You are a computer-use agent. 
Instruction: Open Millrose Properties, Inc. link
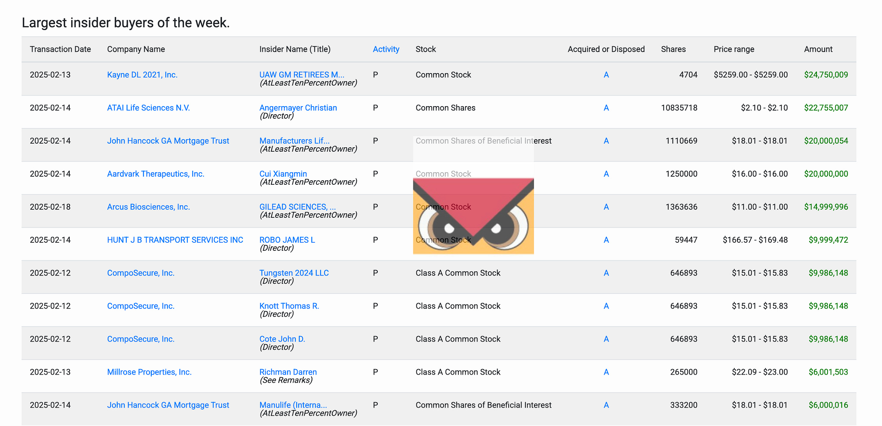pos(149,372)
